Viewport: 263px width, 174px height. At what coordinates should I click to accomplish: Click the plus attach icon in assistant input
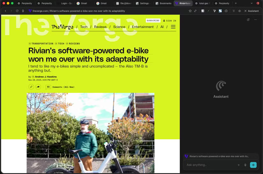[x=238, y=165]
